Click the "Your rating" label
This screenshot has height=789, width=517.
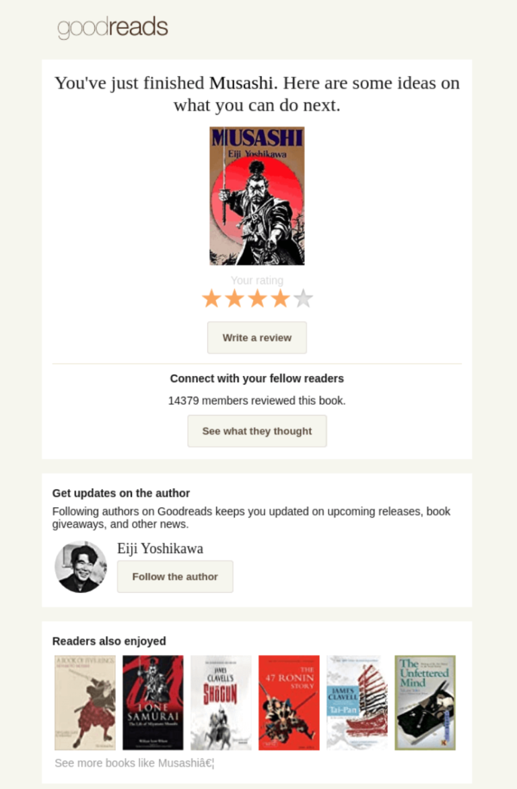(x=256, y=280)
